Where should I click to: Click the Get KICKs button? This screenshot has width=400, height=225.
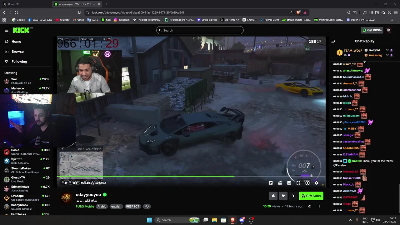[x=372, y=30]
